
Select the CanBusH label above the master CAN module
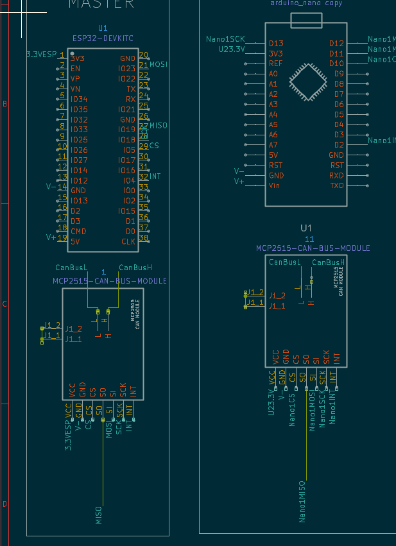click(135, 268)
